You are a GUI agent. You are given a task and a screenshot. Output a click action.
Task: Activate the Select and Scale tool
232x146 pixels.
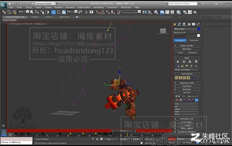(64, 12)
